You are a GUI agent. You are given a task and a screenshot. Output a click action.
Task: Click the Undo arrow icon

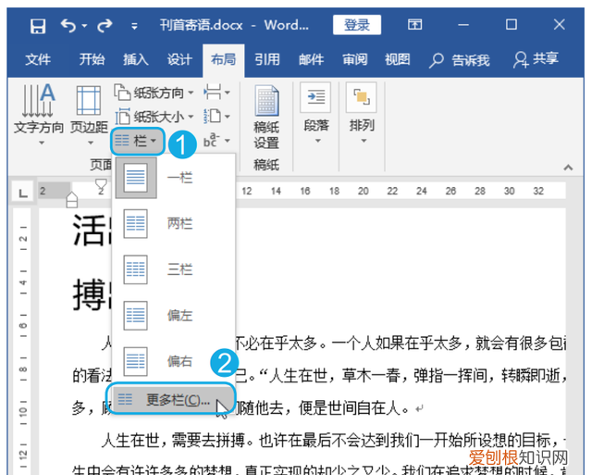point(68,26)
